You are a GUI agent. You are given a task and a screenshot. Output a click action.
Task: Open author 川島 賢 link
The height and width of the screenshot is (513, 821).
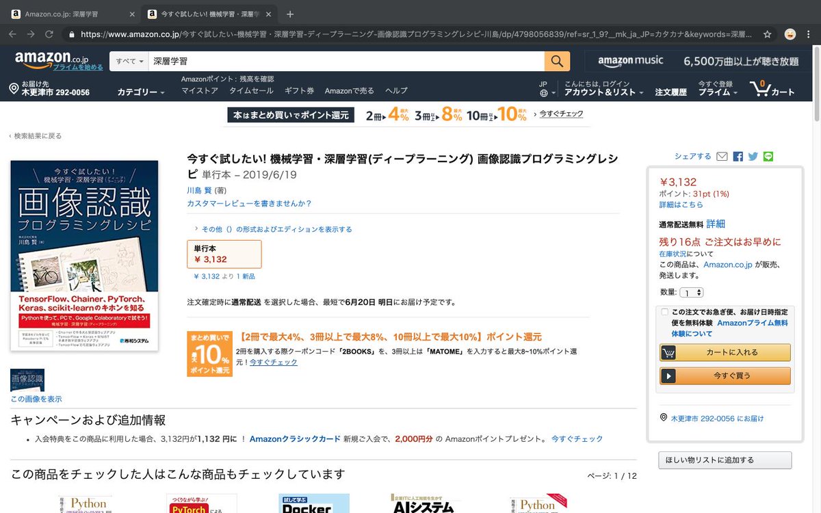(x=199, y=190)
